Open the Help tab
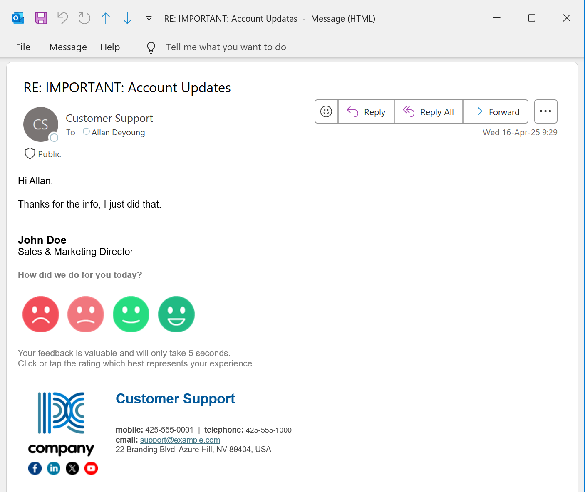 point(110,47)
